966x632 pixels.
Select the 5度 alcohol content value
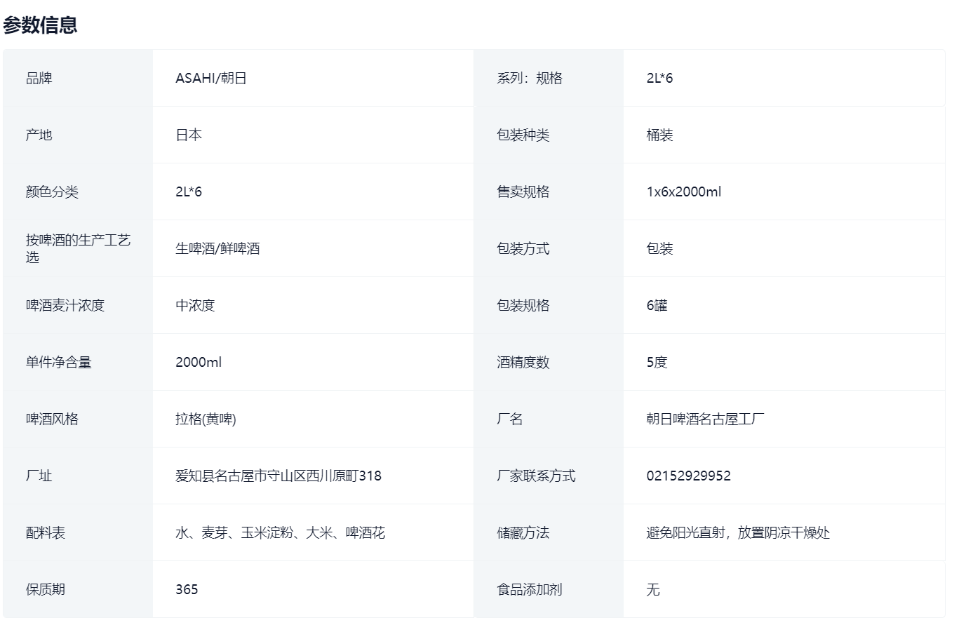[657, 362]
